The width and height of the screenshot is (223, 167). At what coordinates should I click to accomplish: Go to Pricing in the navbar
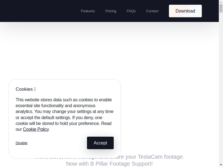pos(111,11)
